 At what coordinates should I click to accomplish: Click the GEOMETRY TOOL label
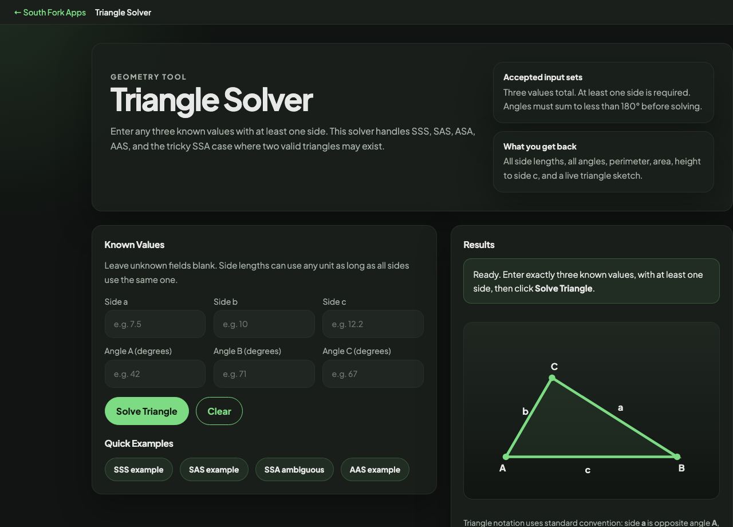tap(148, 77)
